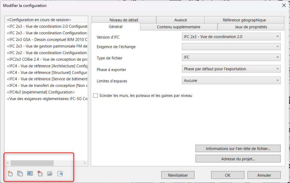Click the list scrollbar right arrow
This screenshot has height=183, width=290.
click(85, 163)
